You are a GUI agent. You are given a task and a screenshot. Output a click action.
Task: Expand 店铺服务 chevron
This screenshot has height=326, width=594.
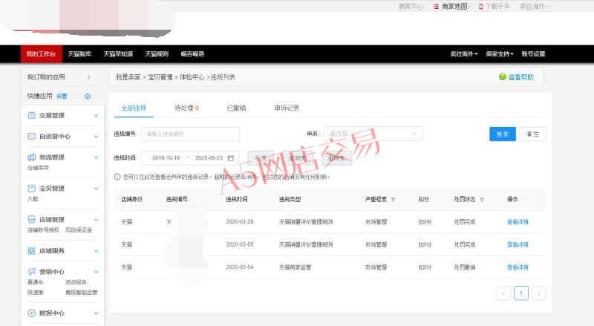pyautogui.click(x=96, y=251)
